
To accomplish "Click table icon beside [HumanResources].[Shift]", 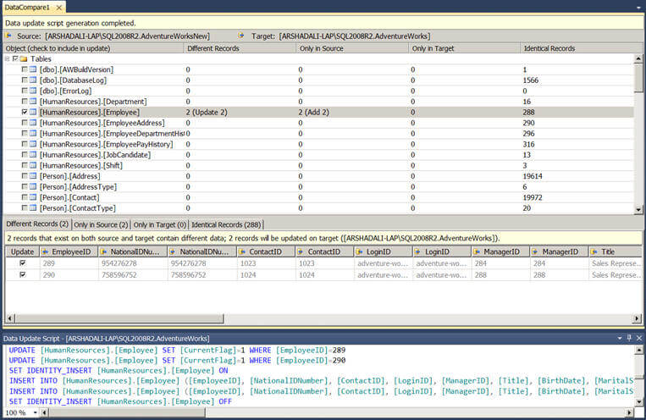I will (x=33, y=165).
